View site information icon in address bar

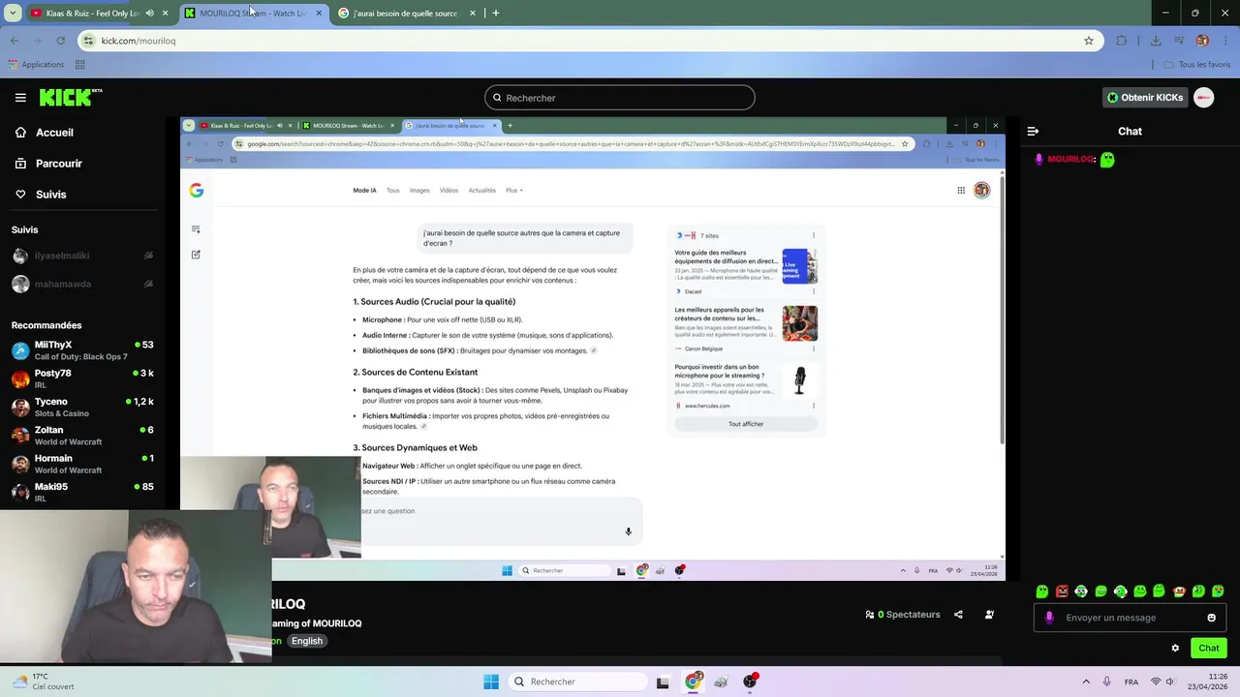click(88, 41)
